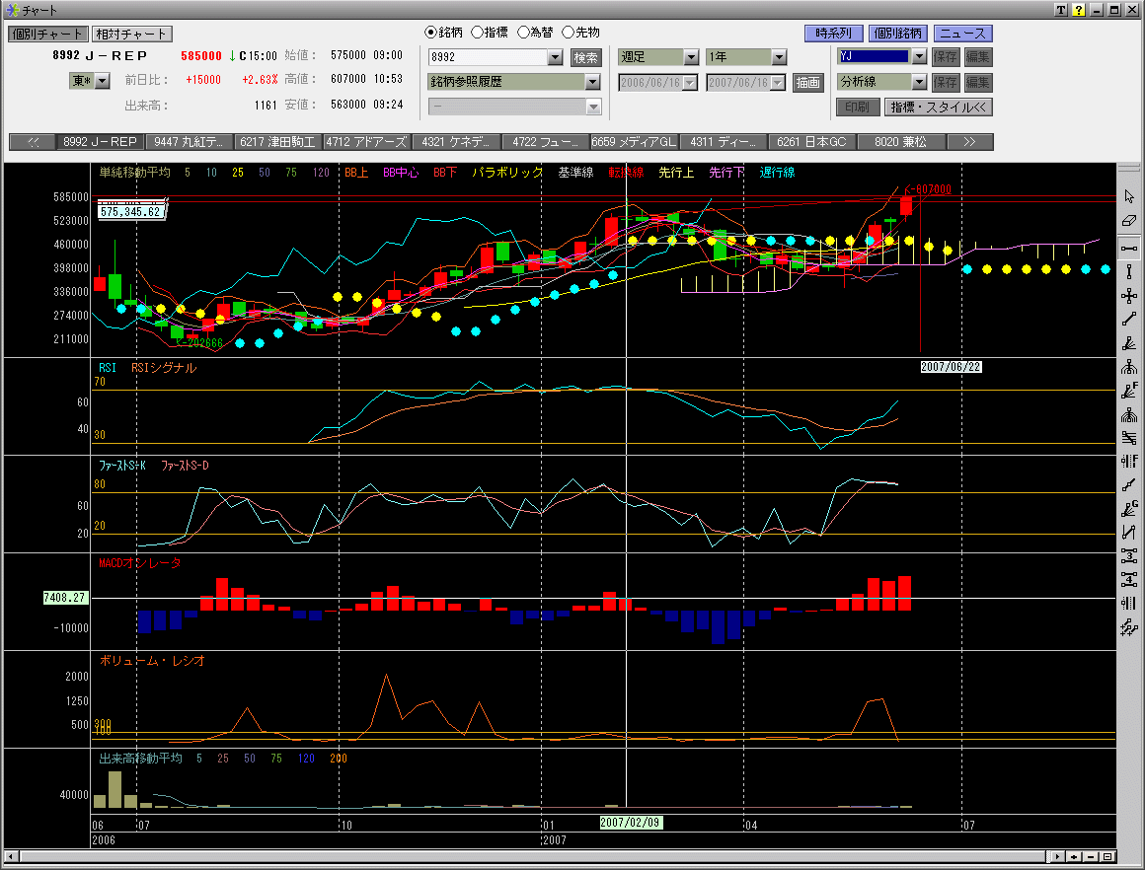Select the diagonal trend line tool
Image resolution: width=1145 pixels, height=870 pixels.
tap(1129, 319)
